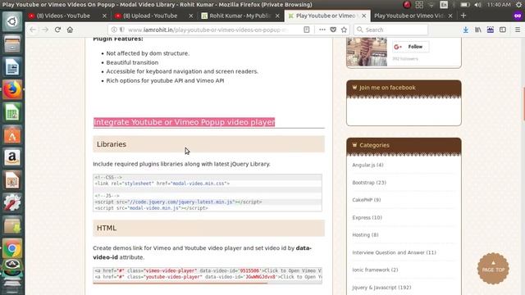Open System Settings from the dock
This screenshot has height=295, width=525.
tap(12, 203)
